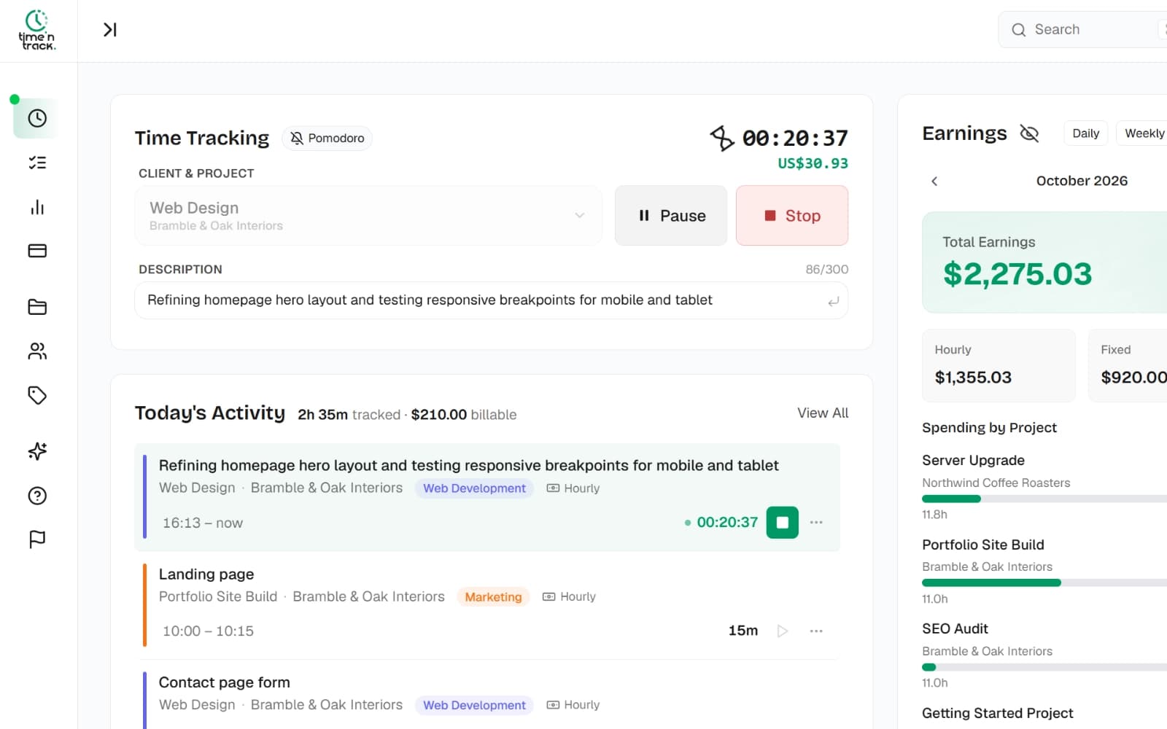Pause the running timer
Viewport: 1167px width, 729px height.
[671, 216]
